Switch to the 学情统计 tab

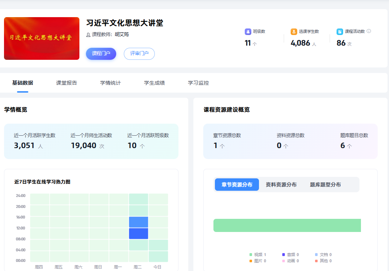(x=110, y=83)
